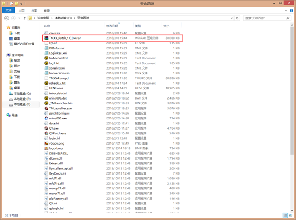Select the unins000.dat file icon

pos(46,98)
